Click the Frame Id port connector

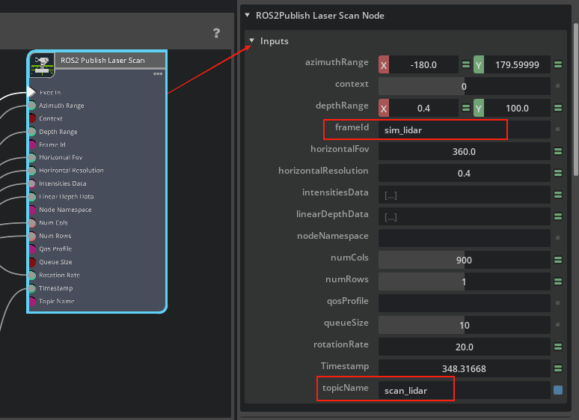click(x=32, y=144)
